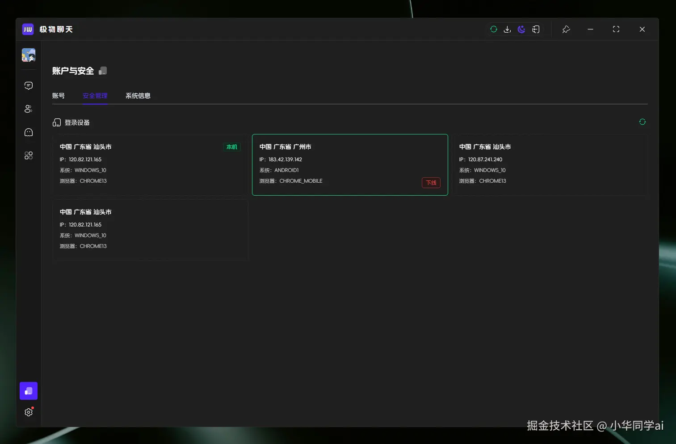Open the chat messages sidebar icon
Screen dimensions: 676x444
tap(29, 85)
